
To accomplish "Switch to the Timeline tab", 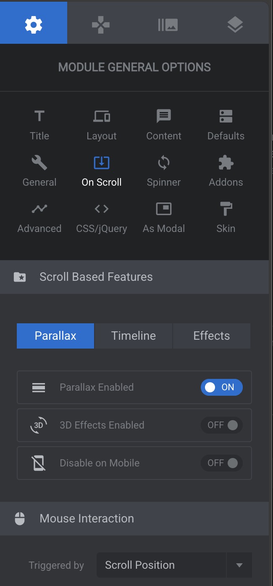I will click(x=133, y=336).
